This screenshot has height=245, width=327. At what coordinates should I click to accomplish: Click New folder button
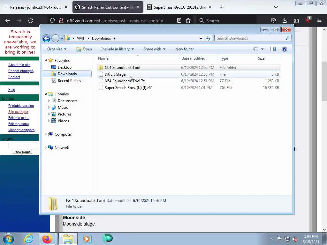click(185, 49)
